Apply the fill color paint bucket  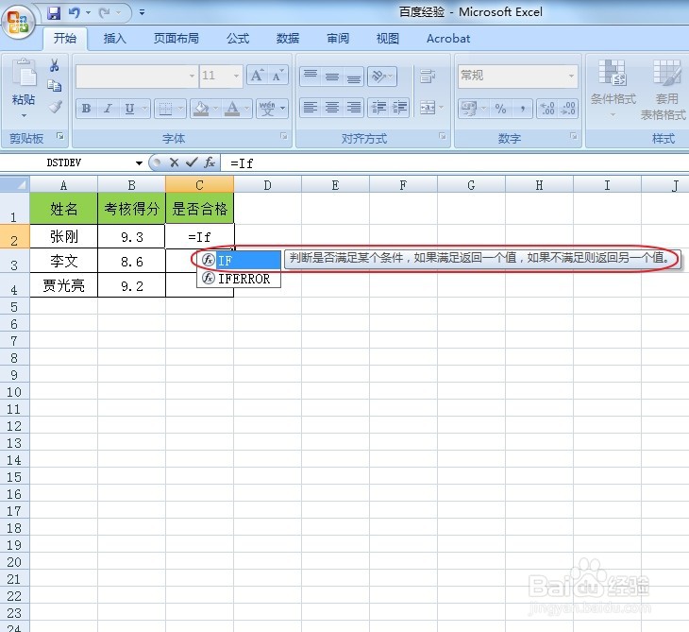[201, 109]
